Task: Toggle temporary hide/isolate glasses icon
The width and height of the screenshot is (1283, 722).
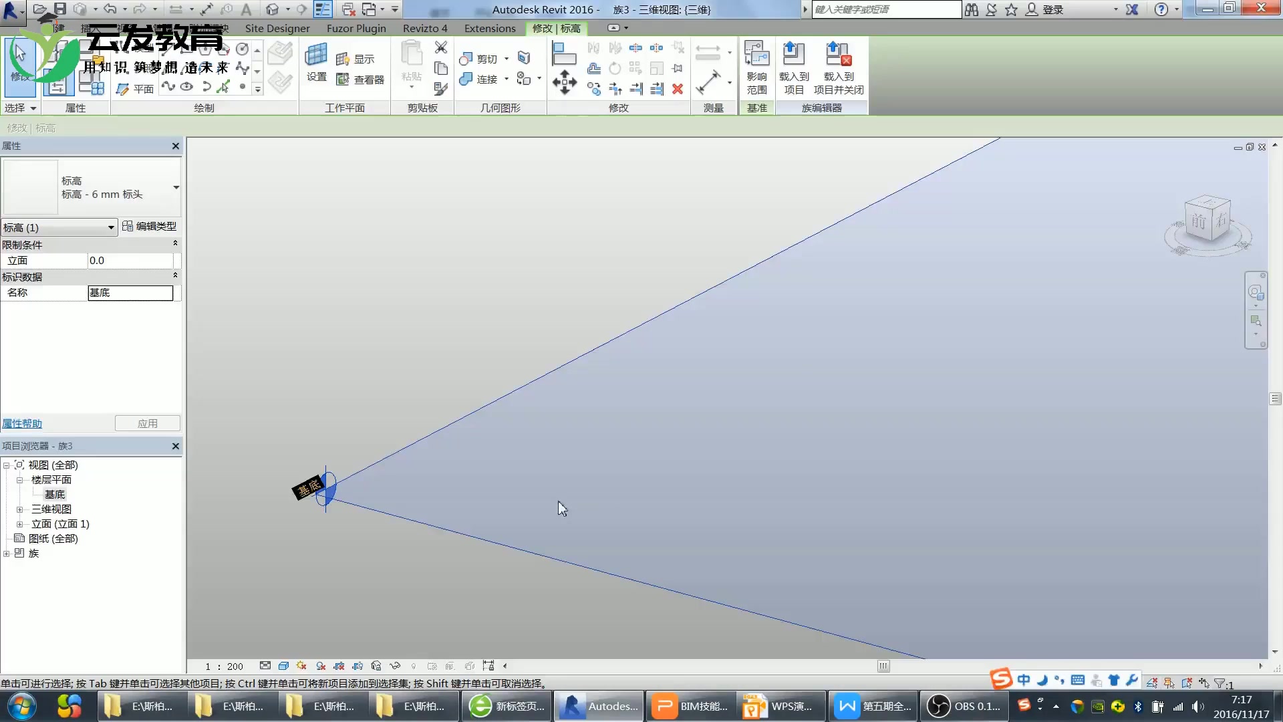Action: 395,666
